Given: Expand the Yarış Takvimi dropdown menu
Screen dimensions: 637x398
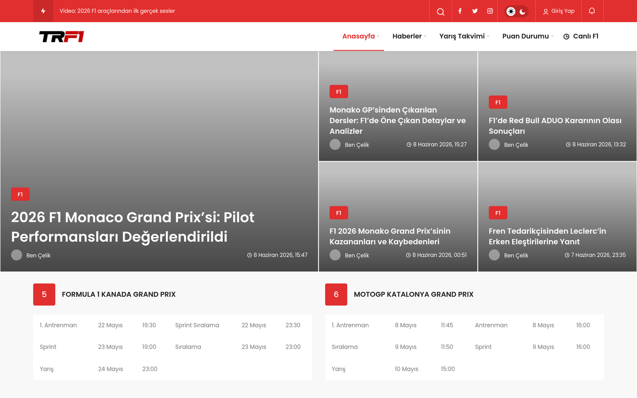Looking at the screenshot, I should pyautogui.click(x=464, y=36).
